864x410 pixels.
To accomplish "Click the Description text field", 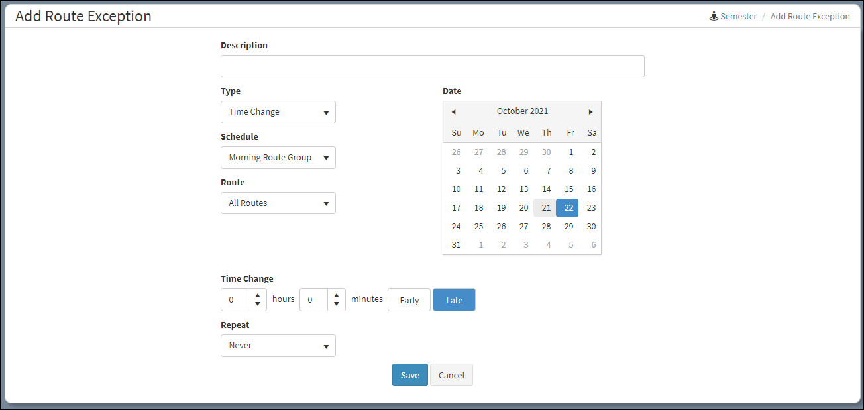I will [432, 66].
